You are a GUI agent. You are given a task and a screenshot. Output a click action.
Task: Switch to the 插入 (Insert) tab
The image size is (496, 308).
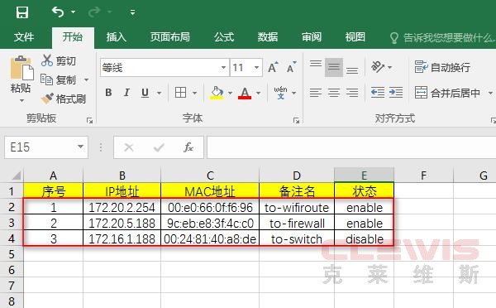[116, 37]
